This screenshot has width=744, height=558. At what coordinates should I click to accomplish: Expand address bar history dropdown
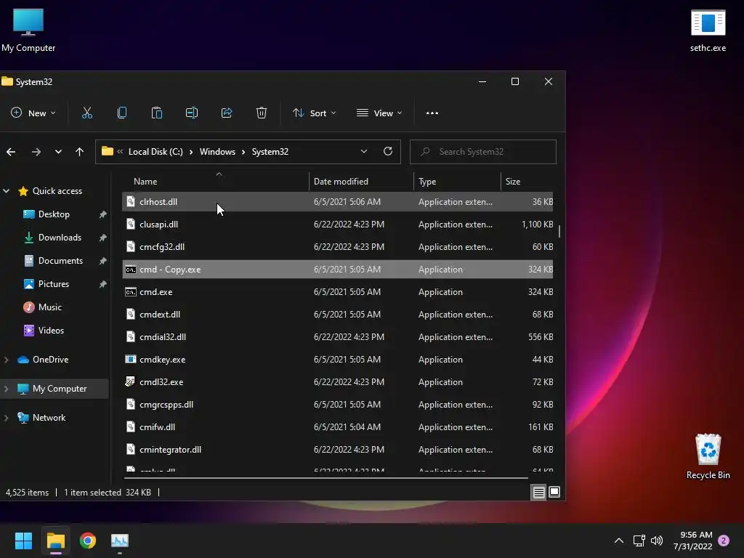[364, 151]
